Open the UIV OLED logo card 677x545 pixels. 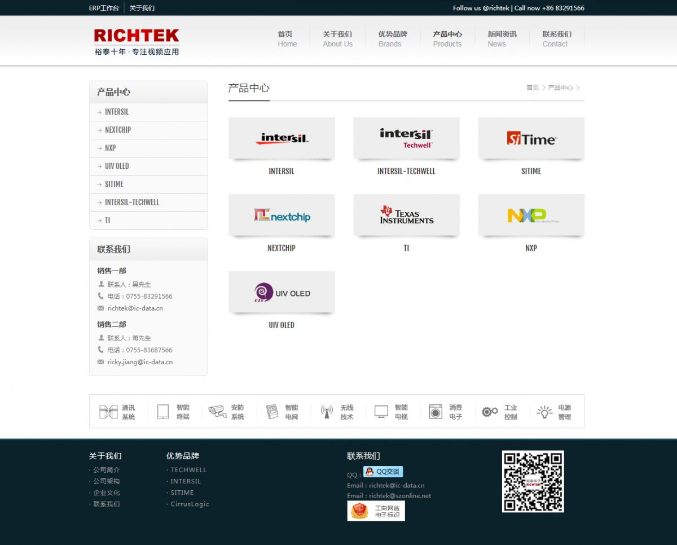tap(282, 292)
